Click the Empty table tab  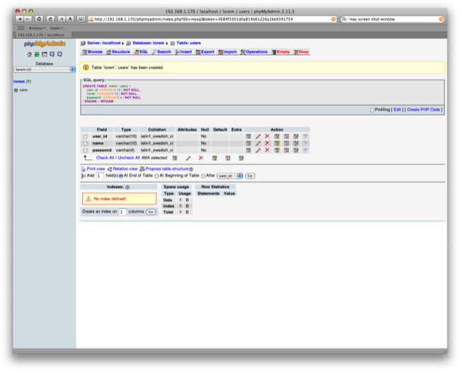tap(281, 52)
